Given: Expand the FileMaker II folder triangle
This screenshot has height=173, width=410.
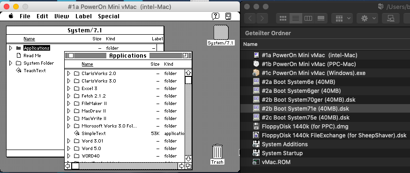Looking at the screenshot, I should (x=69, y=104).
